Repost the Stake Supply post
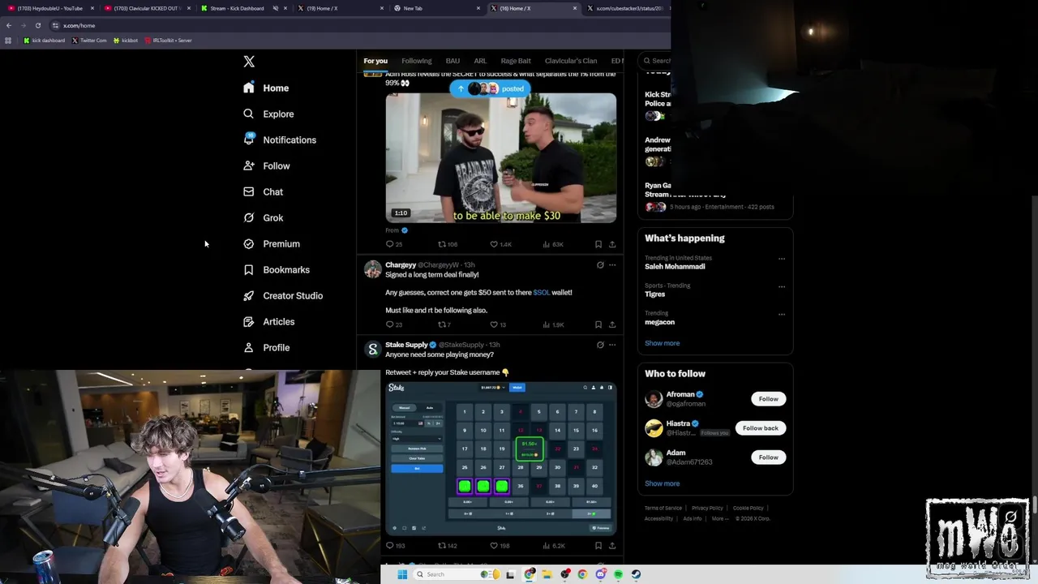This screenshot has height=584, width=1038. (447, 546)
